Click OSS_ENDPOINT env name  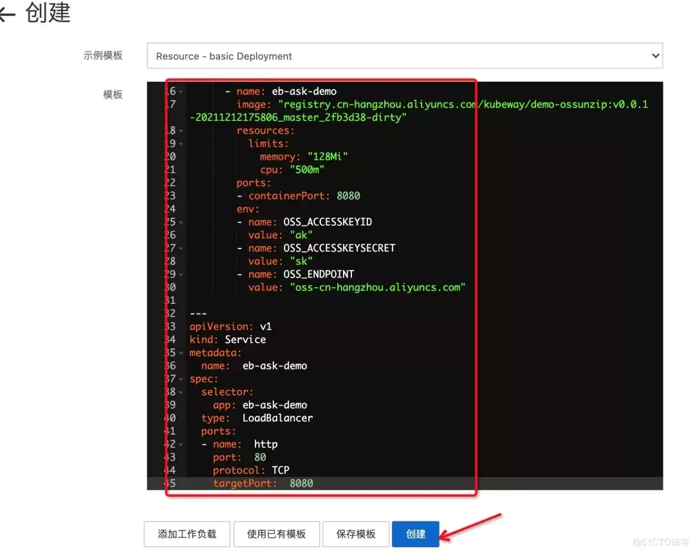[x=319, y=274]
